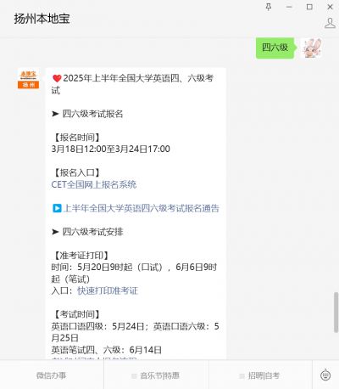Click the 四六级考试安排 heading arrow
The height and width of the screenshot is (389, 339).
coord(55,232)
